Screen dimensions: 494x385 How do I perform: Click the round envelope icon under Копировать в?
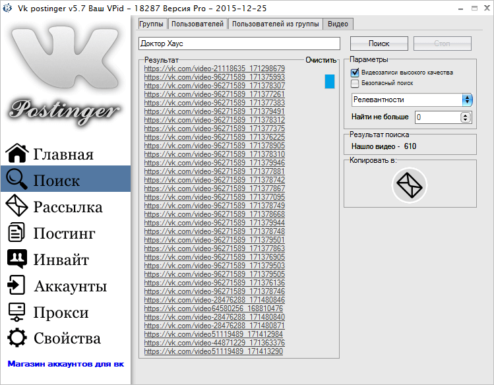pos(410,185)
